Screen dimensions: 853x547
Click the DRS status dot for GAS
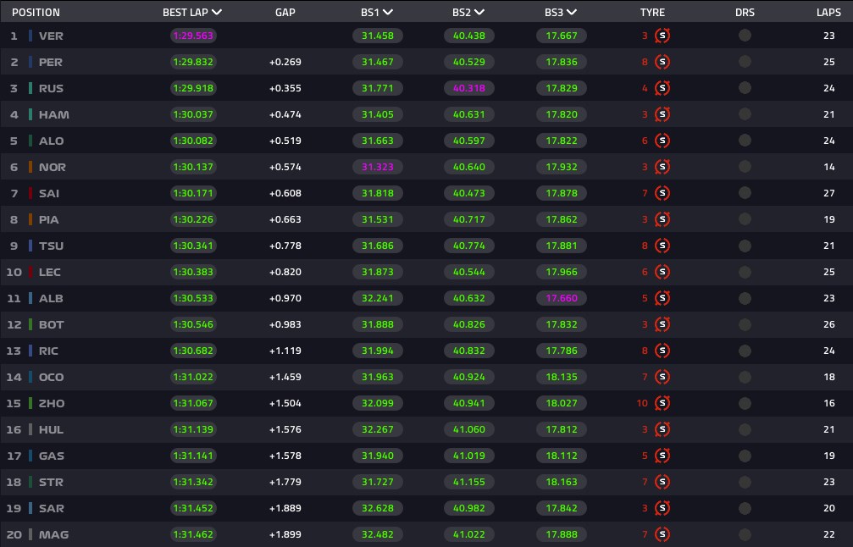pos(745,456)
